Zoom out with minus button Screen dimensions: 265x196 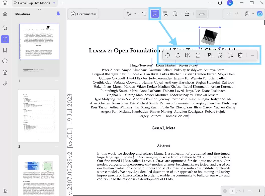coord(249,191)
